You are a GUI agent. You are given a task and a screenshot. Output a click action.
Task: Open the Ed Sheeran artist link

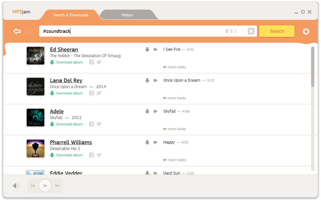[64, 50]
